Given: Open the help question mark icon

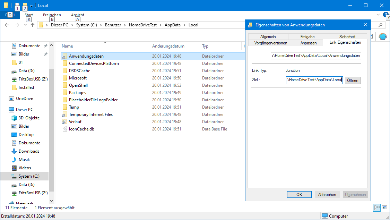Looking at the screenshot, I should pyautogui.click(x=385, y=15).
